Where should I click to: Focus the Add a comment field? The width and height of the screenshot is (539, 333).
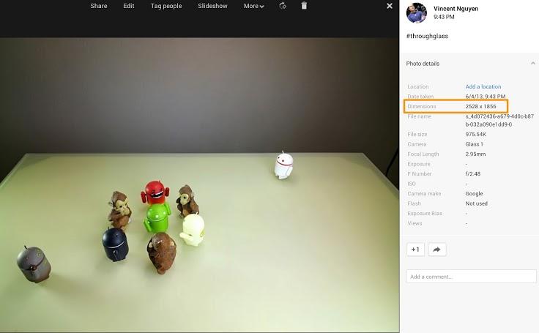(x=471, y=277)
